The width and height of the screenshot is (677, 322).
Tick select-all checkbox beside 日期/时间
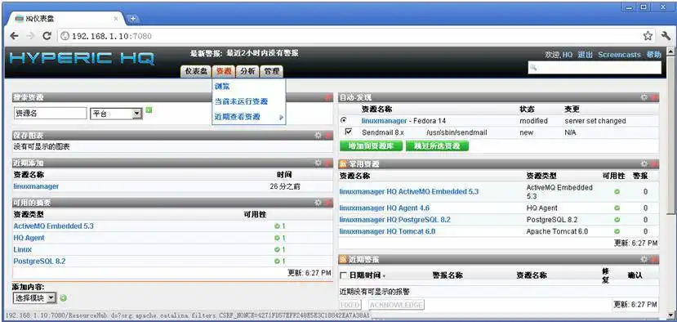click(x=344, y=275)
